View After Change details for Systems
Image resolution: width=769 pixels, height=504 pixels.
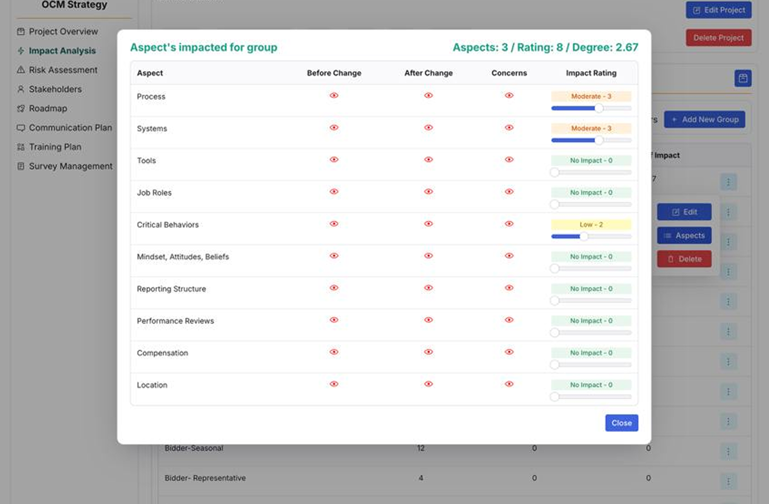428,127
